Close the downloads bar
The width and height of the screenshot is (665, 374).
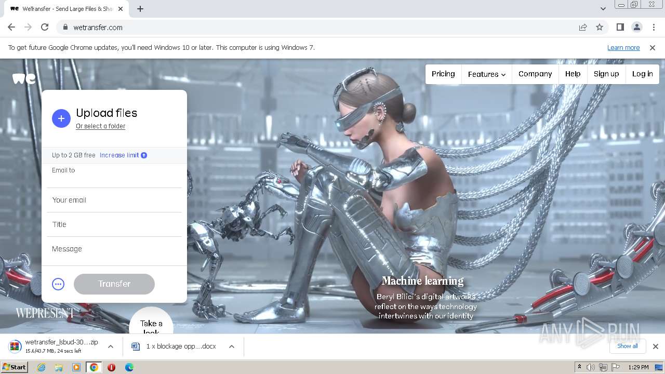pos(656,346)
